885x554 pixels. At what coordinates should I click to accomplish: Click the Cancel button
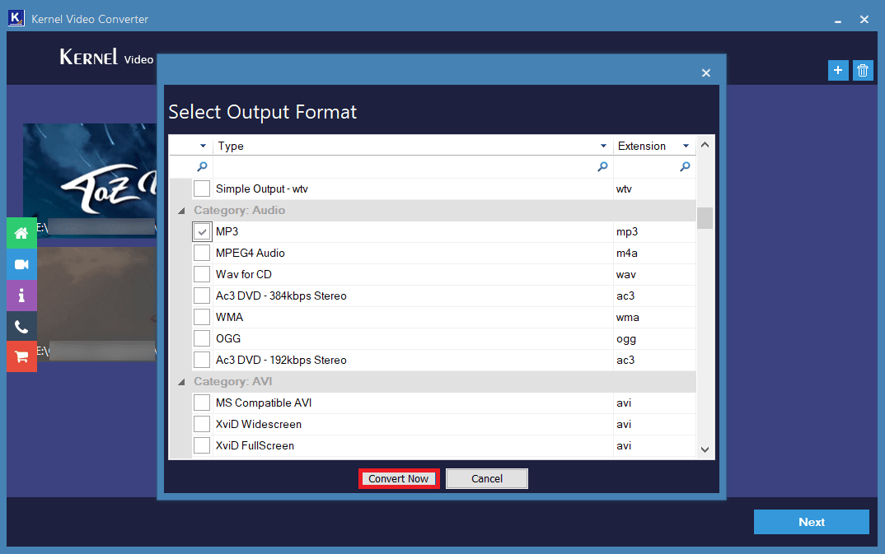click(x=486, y=478)
